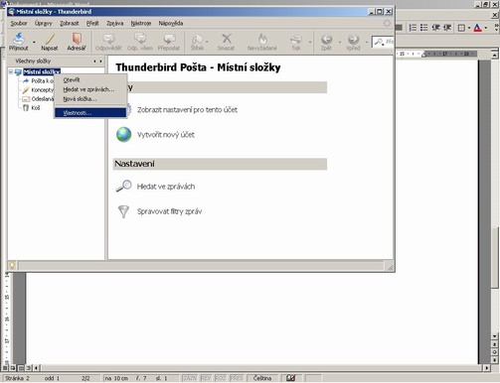Open the Soubor menu
Screen dimensions: 500x383
19,23
